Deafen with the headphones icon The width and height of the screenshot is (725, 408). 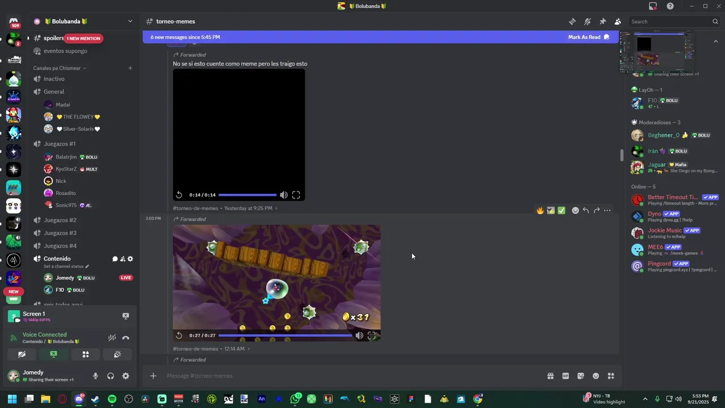tap(110, 376)
